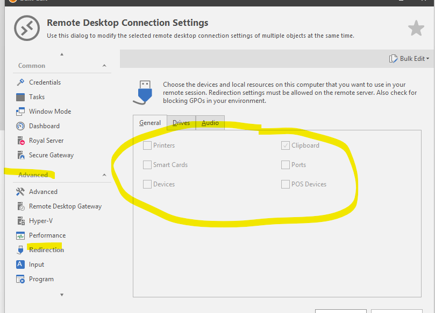Toggle the Clipboard checkbox
The image size is (435, 313).
coord(286,145)
